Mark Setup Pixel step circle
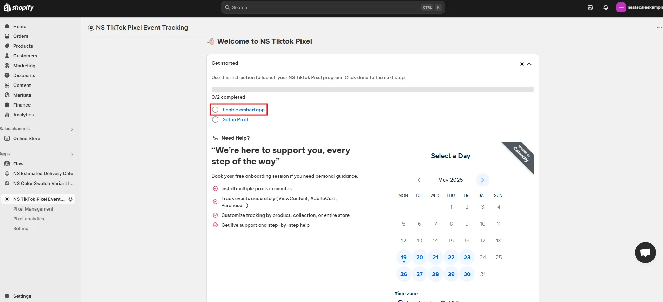This screenshot has height=302, width=663. (x=215, y=119)
